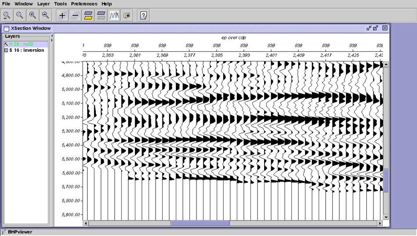Click the seismic icon of layer S 16
The width and height of the screenshot is (417, 236).
click(x=6, y=50)
